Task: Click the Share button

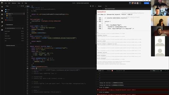Action: 147,3
